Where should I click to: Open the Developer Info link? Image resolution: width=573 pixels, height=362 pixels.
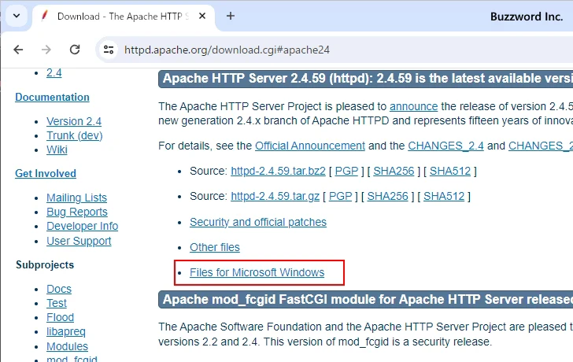coord(82,226)
